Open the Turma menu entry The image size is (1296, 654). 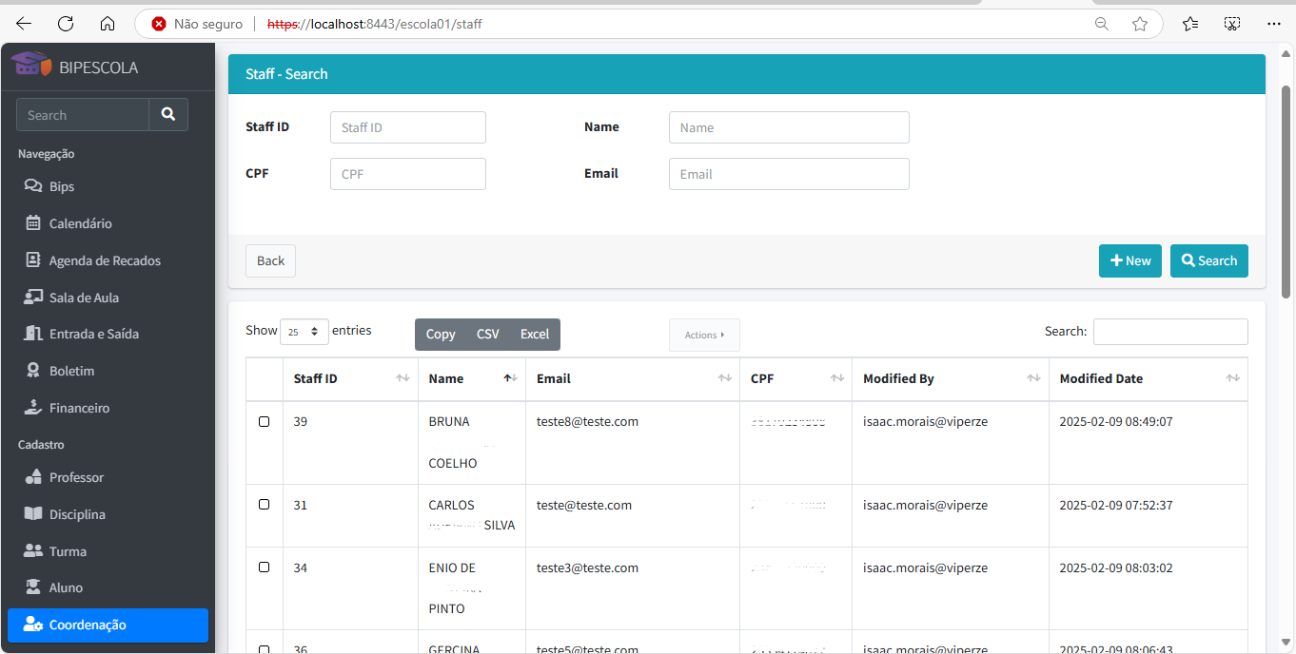click(x=68, y=551)
